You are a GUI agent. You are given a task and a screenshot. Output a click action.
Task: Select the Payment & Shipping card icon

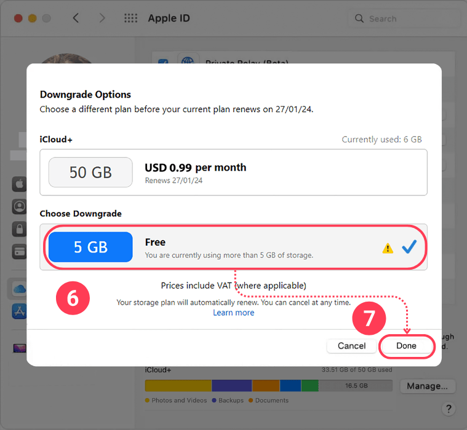(x=19, y=252)
